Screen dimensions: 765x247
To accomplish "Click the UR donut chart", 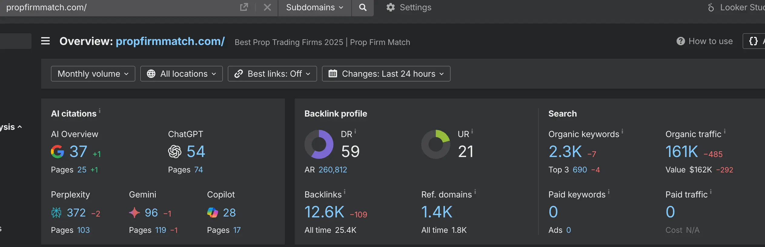I will pos(436,144).
